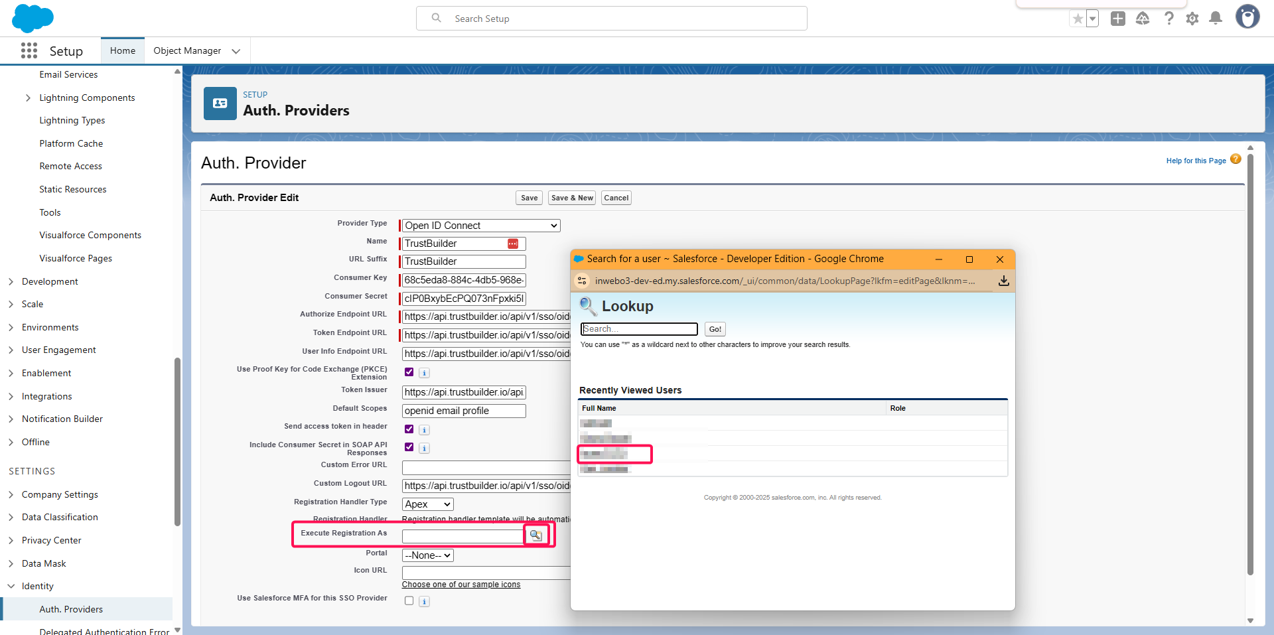1274x635 pixels.
Task: Click the Setup gear icon in header
Action: point(1192,19)
